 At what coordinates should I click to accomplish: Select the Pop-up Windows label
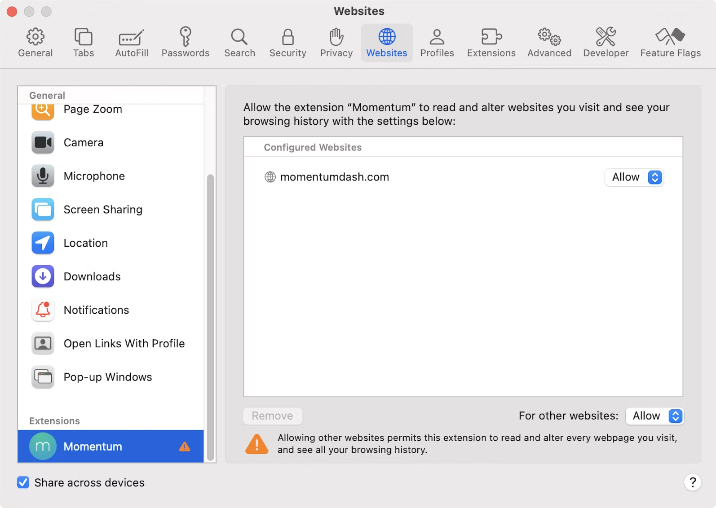[108, 377]
